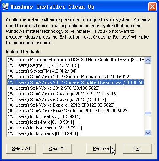Click the scrollbar thumb in product list
This screenshot has width=159, height=161.
148,113
